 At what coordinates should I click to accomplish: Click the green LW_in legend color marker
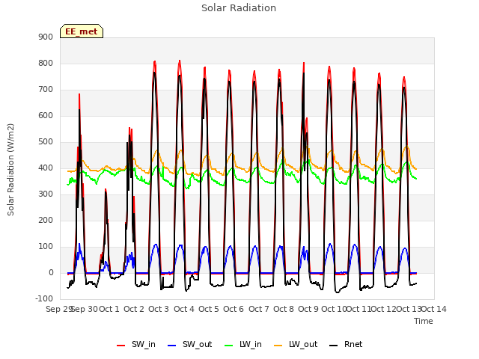(x=229, y=346)
